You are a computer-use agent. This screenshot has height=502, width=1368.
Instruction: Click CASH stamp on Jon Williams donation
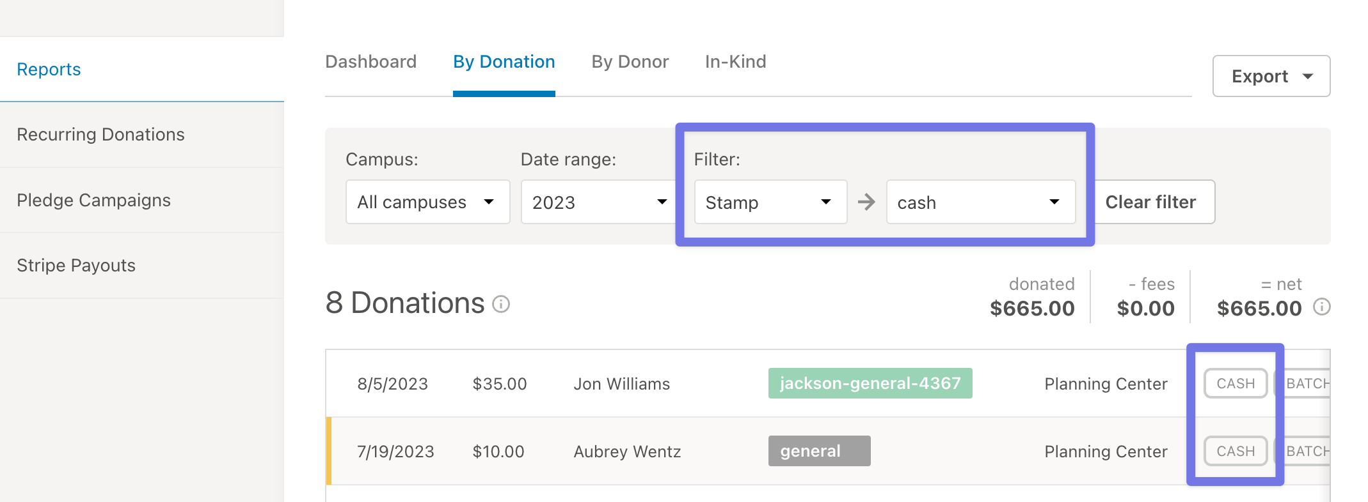pyautogui.click(x=1236, y=383)
